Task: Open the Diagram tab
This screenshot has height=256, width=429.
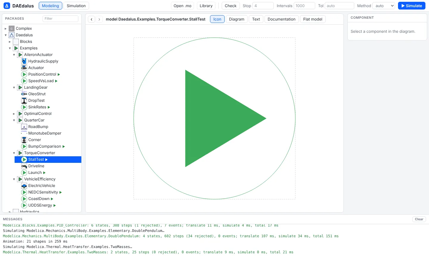Action: [x=237, y=19]
